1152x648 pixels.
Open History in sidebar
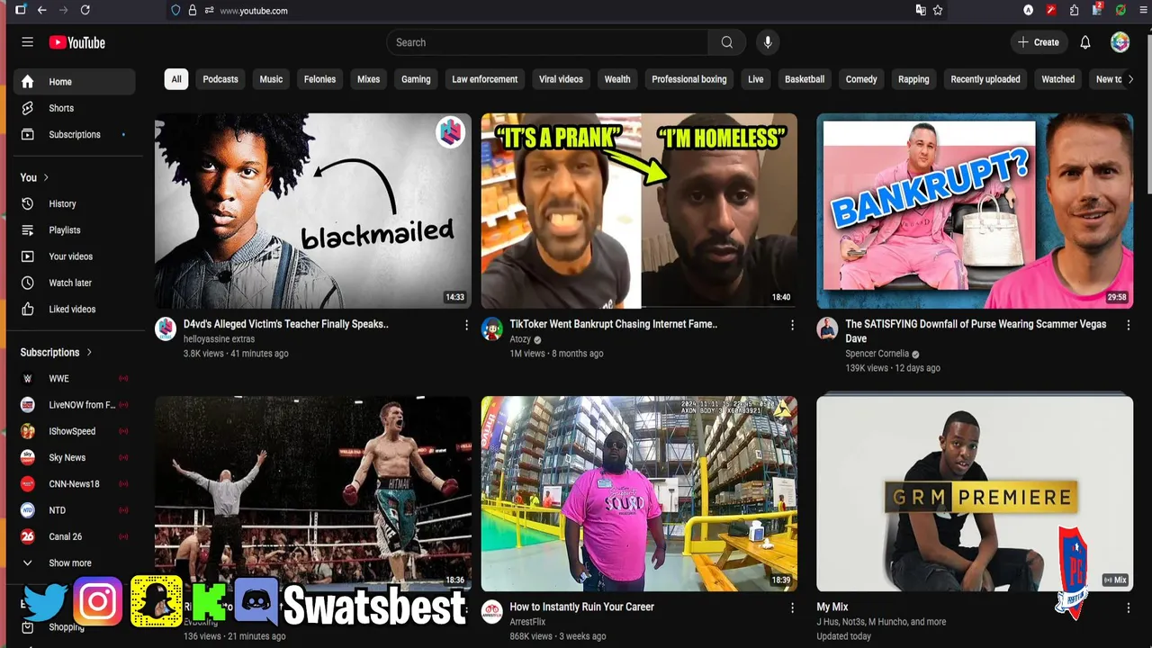click(74, 203)
